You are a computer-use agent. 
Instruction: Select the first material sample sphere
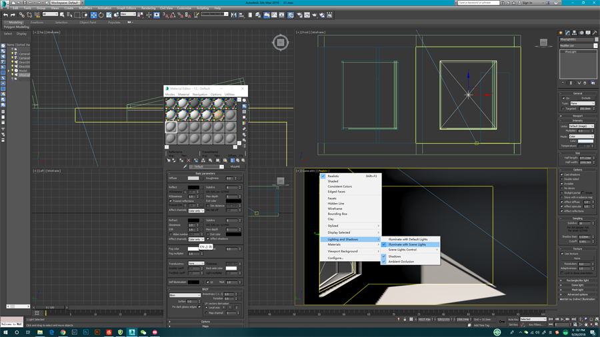[171, 103]
